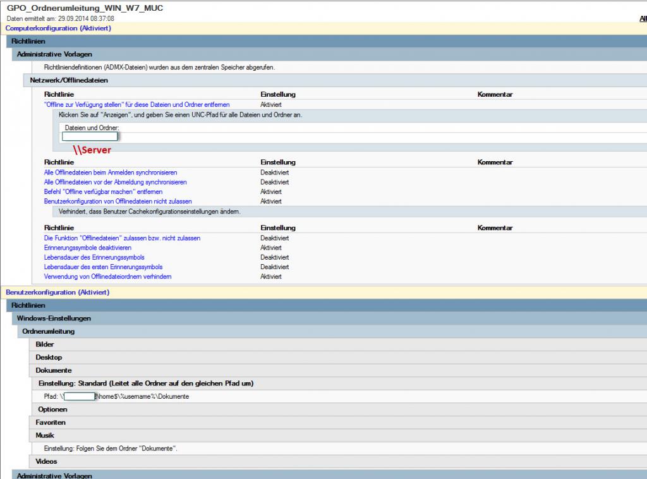Click the text Daten ermittelt am: 29.09.2014 08:37:08

click(x=61, y=18)
